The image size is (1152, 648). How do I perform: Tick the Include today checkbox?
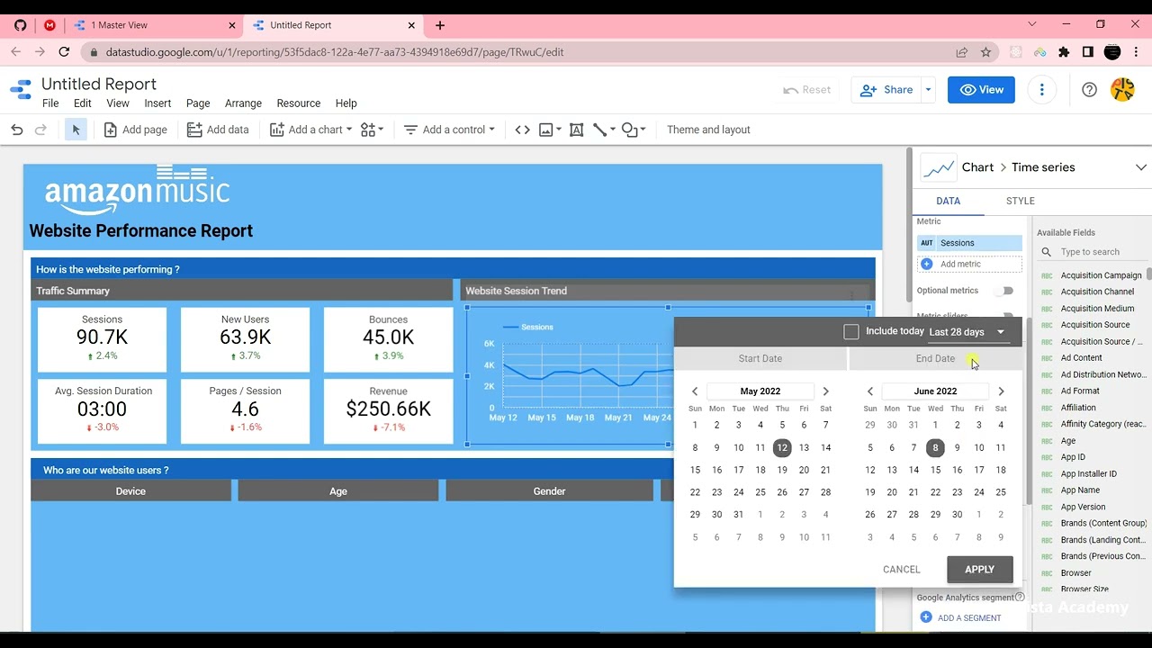coord(851,332)
